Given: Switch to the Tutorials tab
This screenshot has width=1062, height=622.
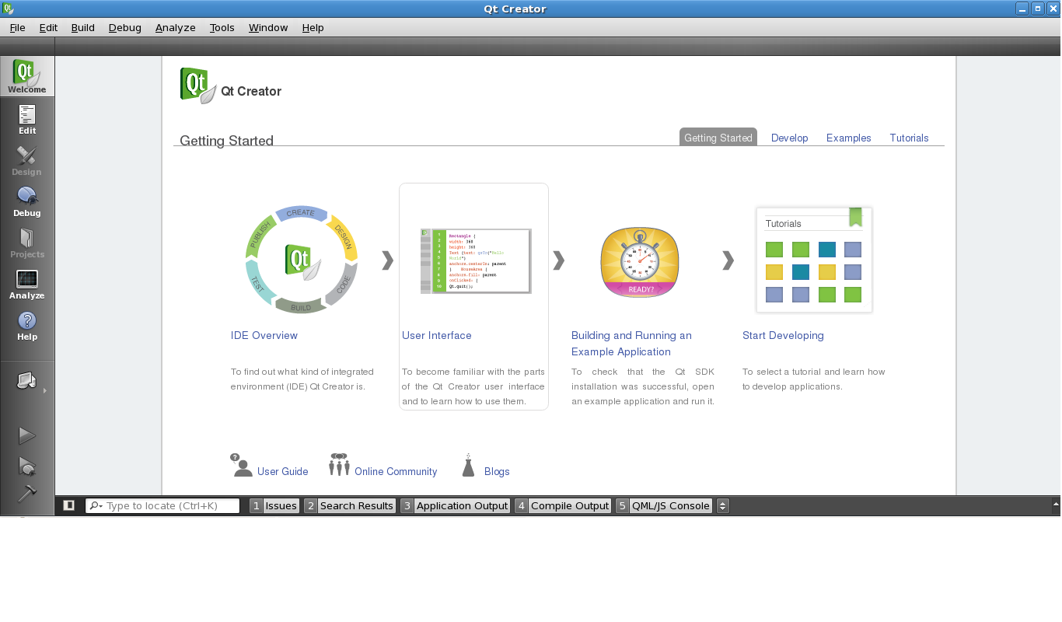Looking at the screenshot, I should coord(910,138).
